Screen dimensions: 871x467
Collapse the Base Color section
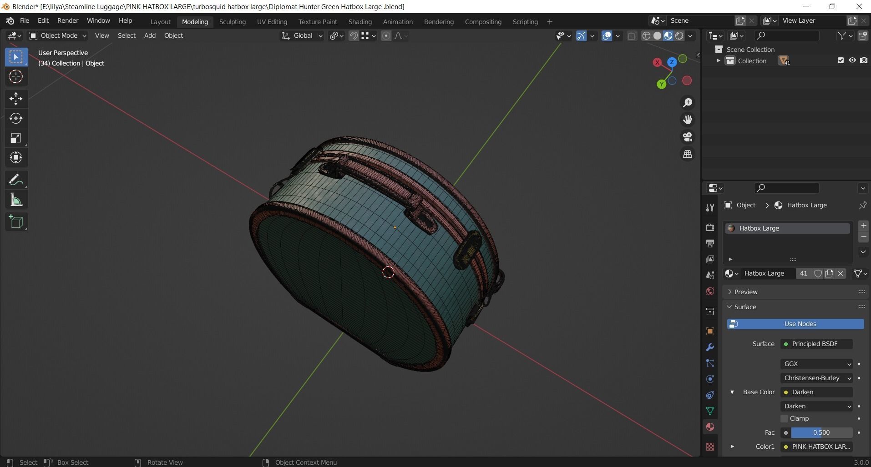pos(732,392)
